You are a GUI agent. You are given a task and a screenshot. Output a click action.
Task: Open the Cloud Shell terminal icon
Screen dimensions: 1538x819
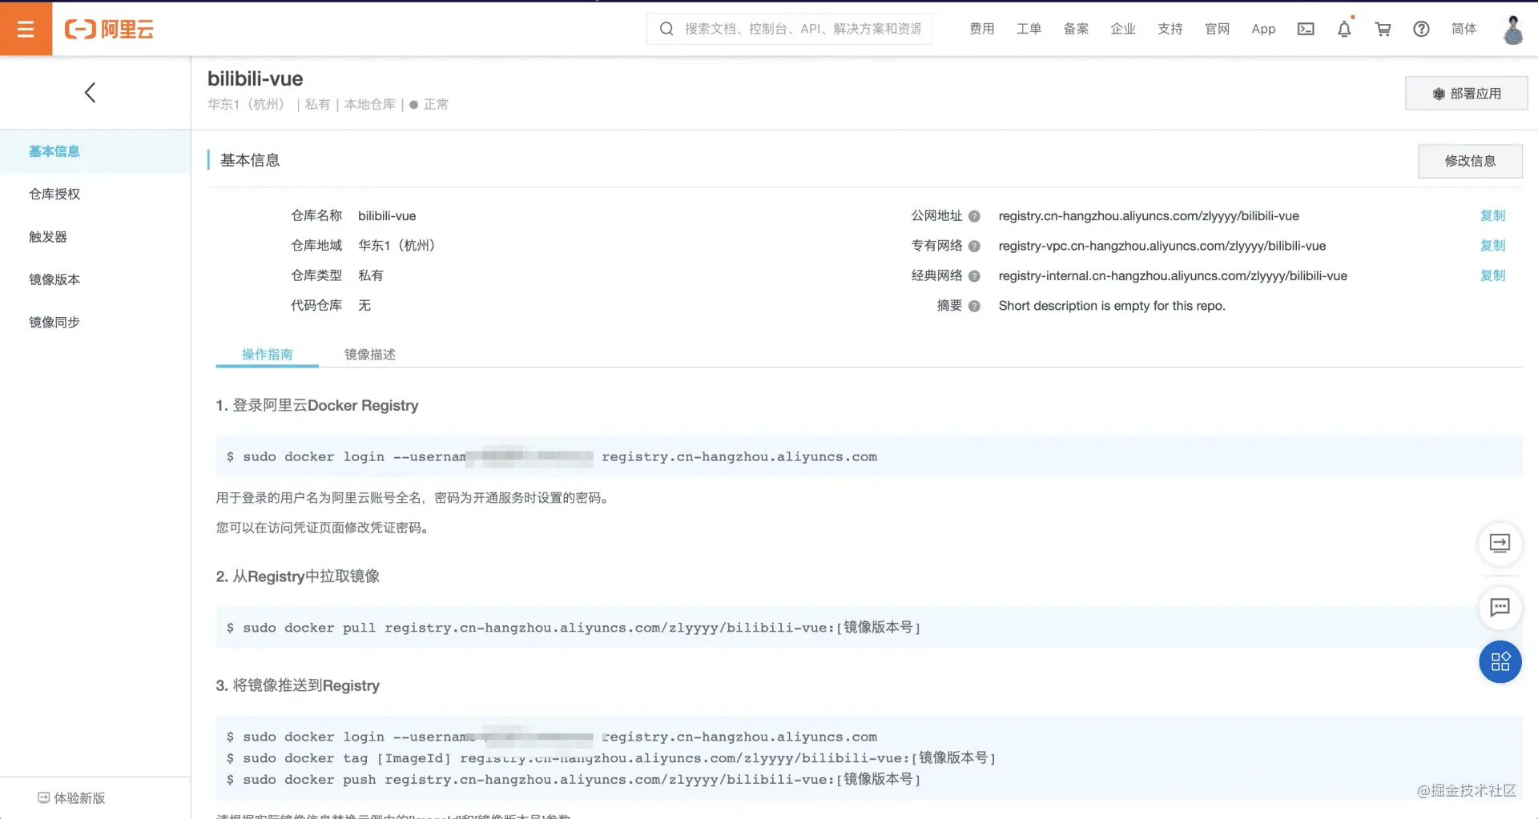coord(1306,29)
